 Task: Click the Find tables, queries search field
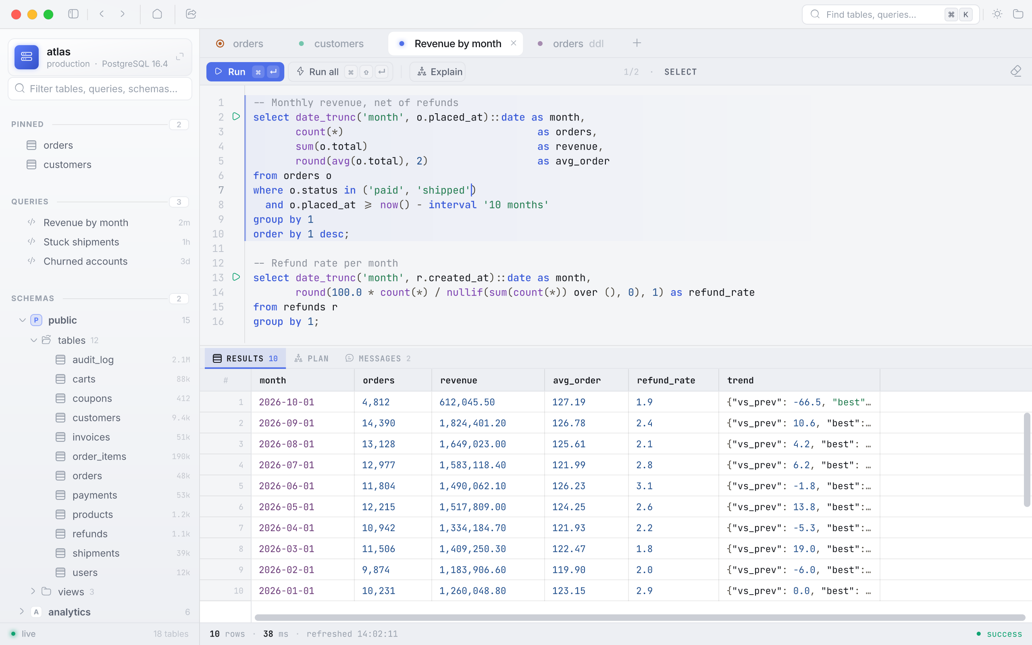point(891,15)
